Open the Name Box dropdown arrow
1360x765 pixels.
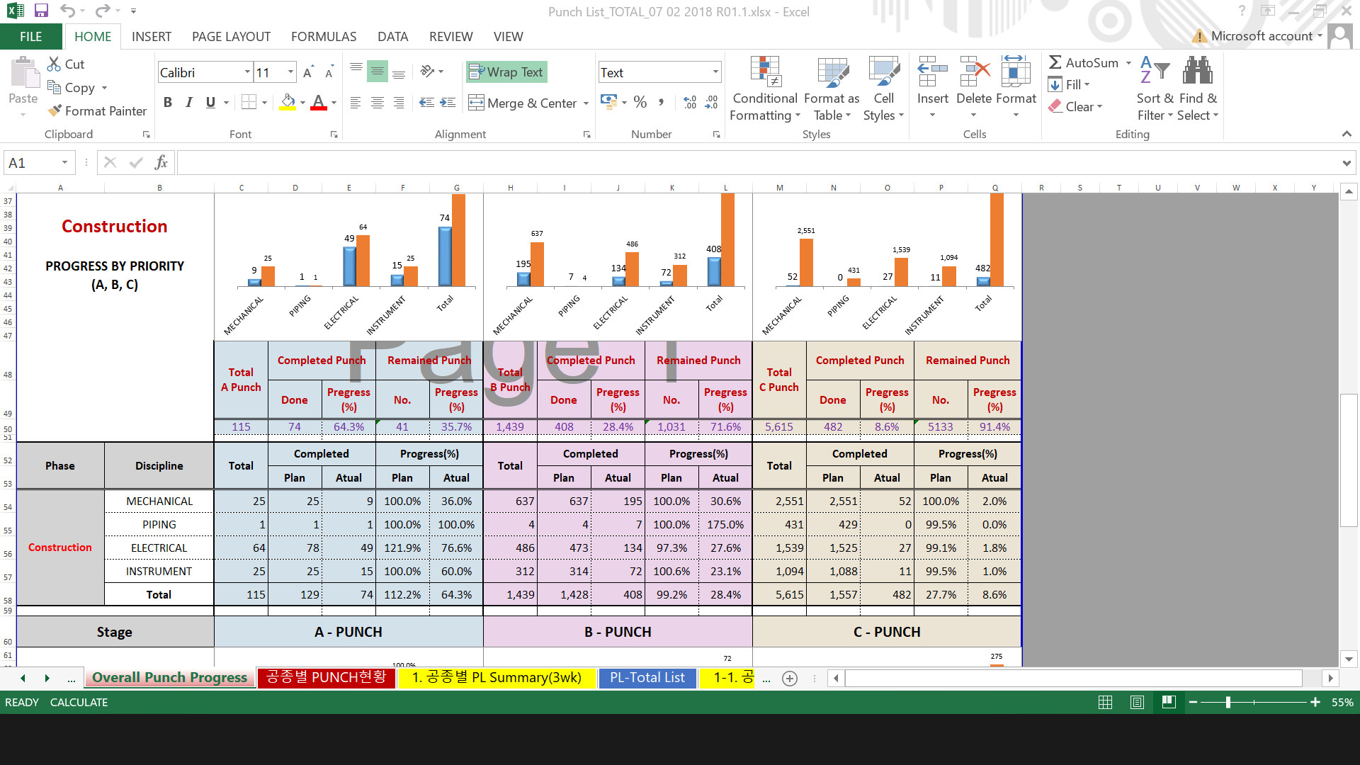[64, 163]
